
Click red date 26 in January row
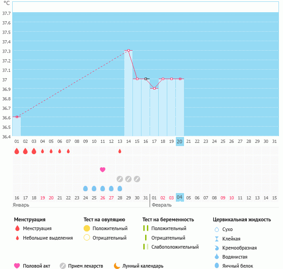tap(103, 198)
